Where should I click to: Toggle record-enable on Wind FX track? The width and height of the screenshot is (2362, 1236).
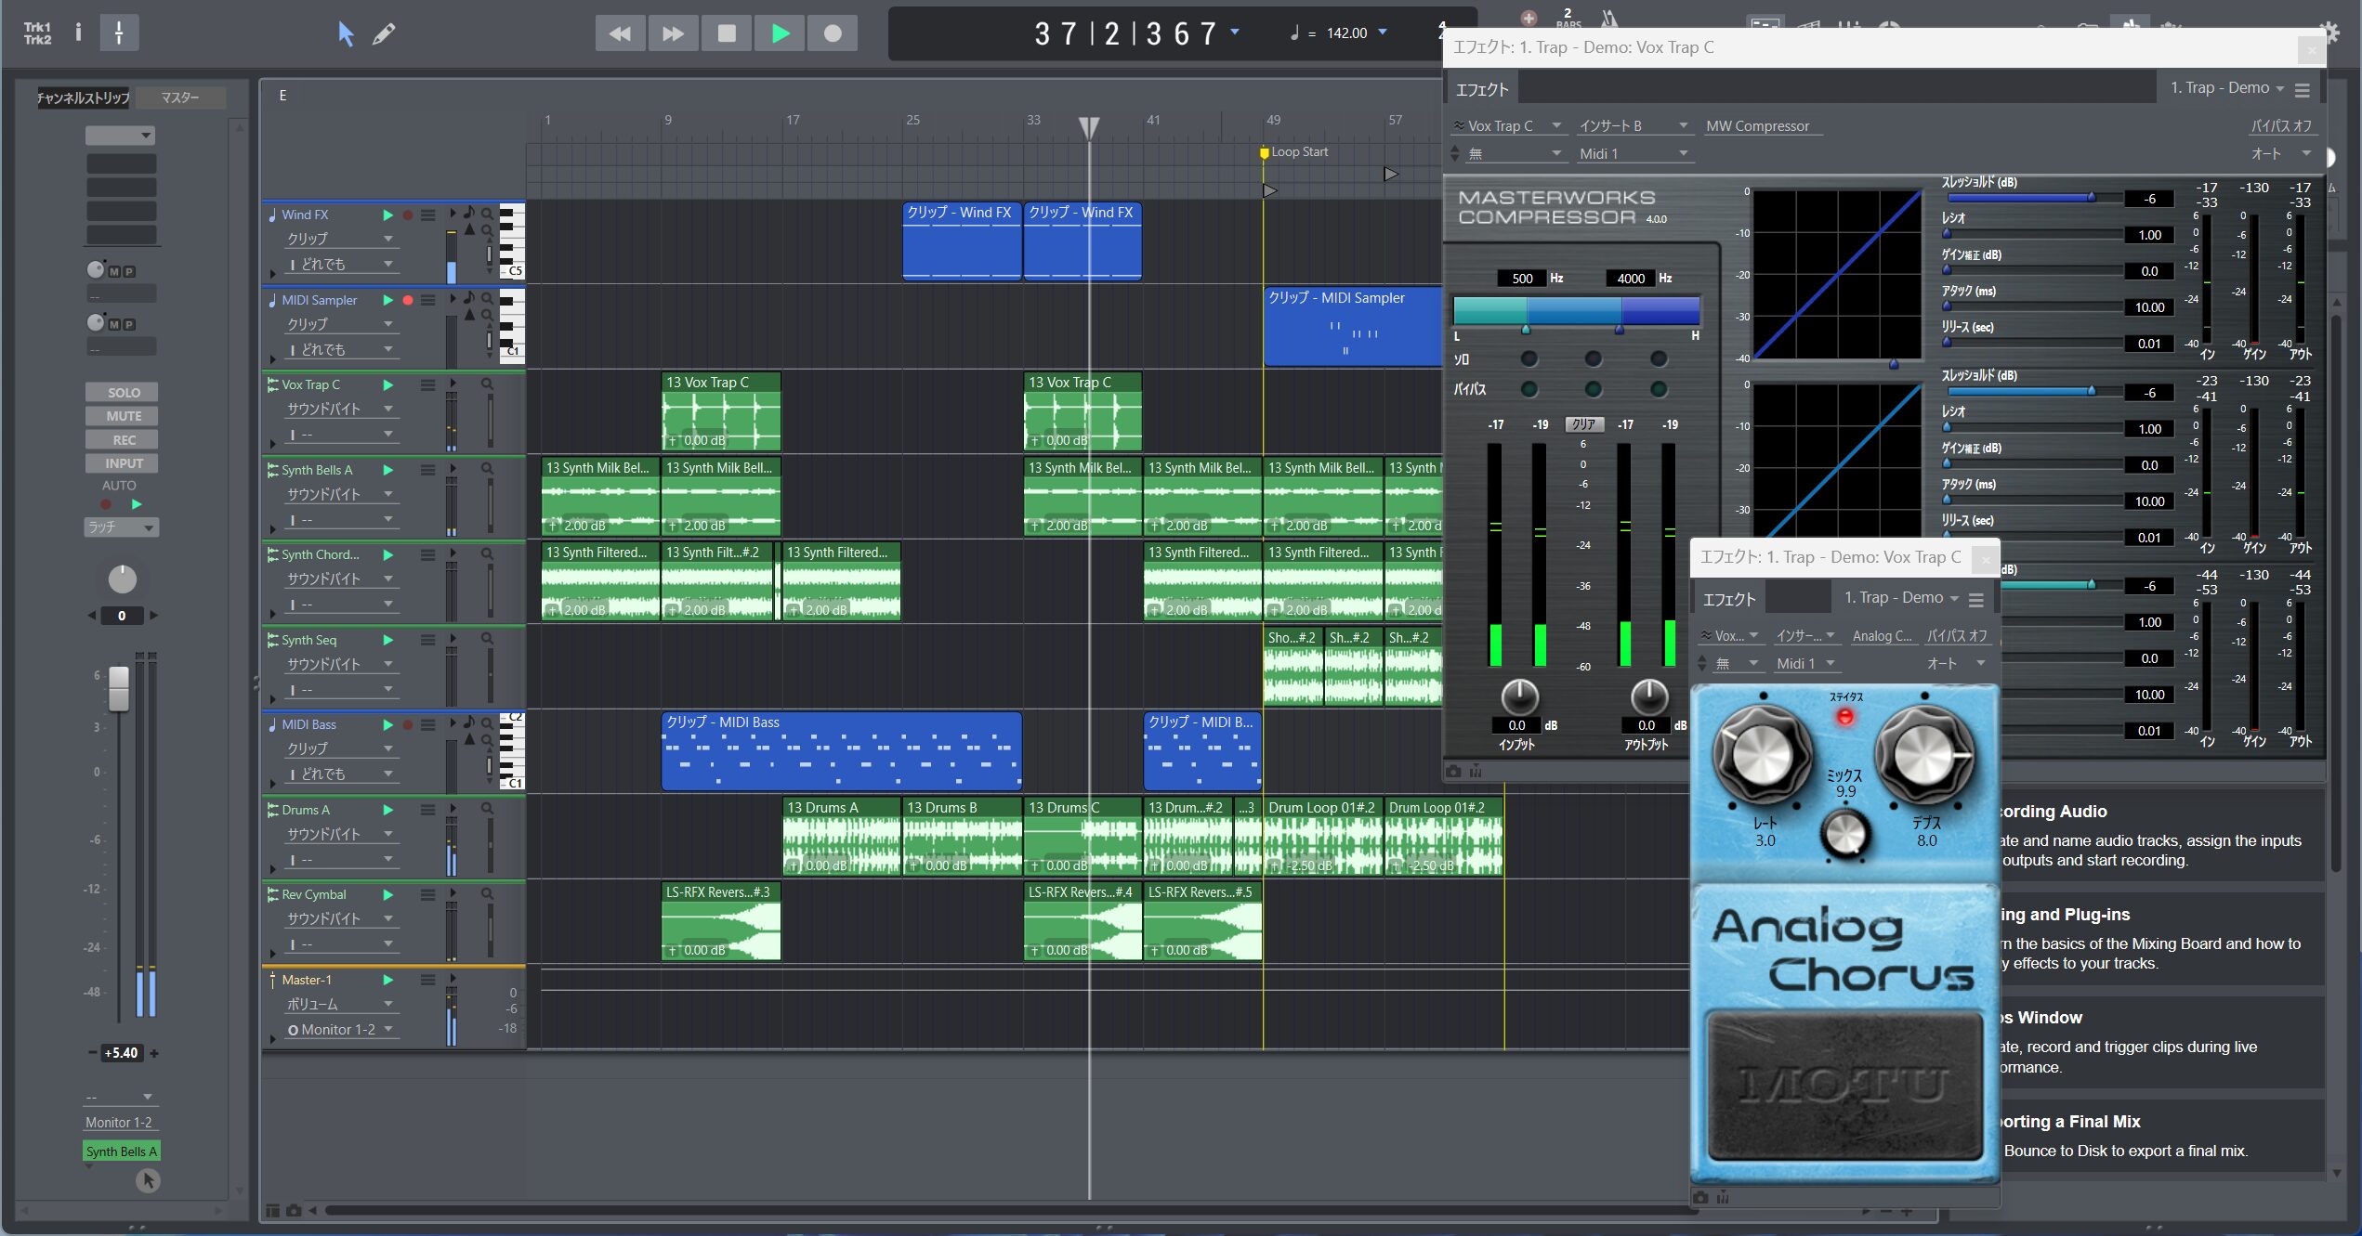pyautogui.click(x=408, y=215)
